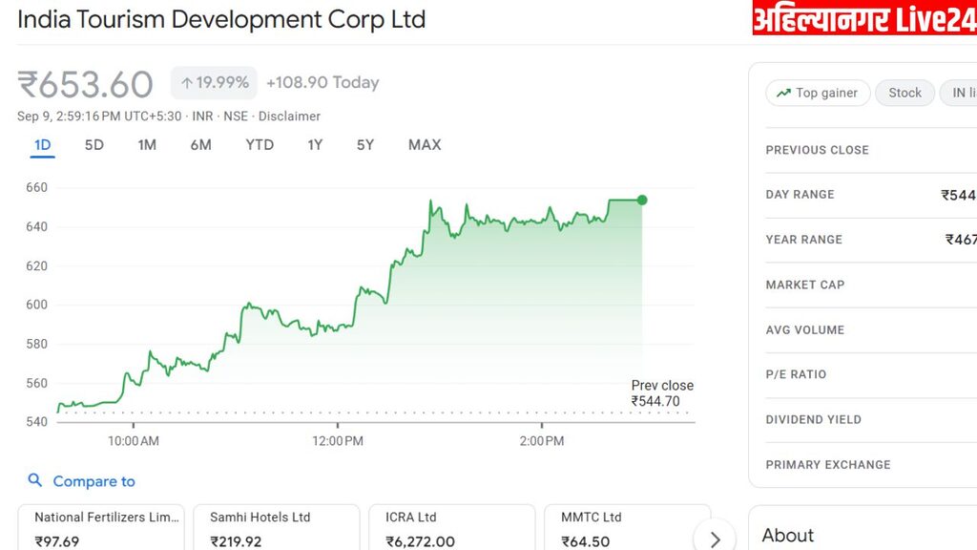
Task: Open the National Fertilizers comparison card
Action: click(x=101, y=528)
